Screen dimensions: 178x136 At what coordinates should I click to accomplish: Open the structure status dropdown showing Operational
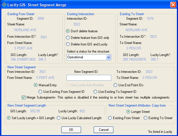(89, 57)
